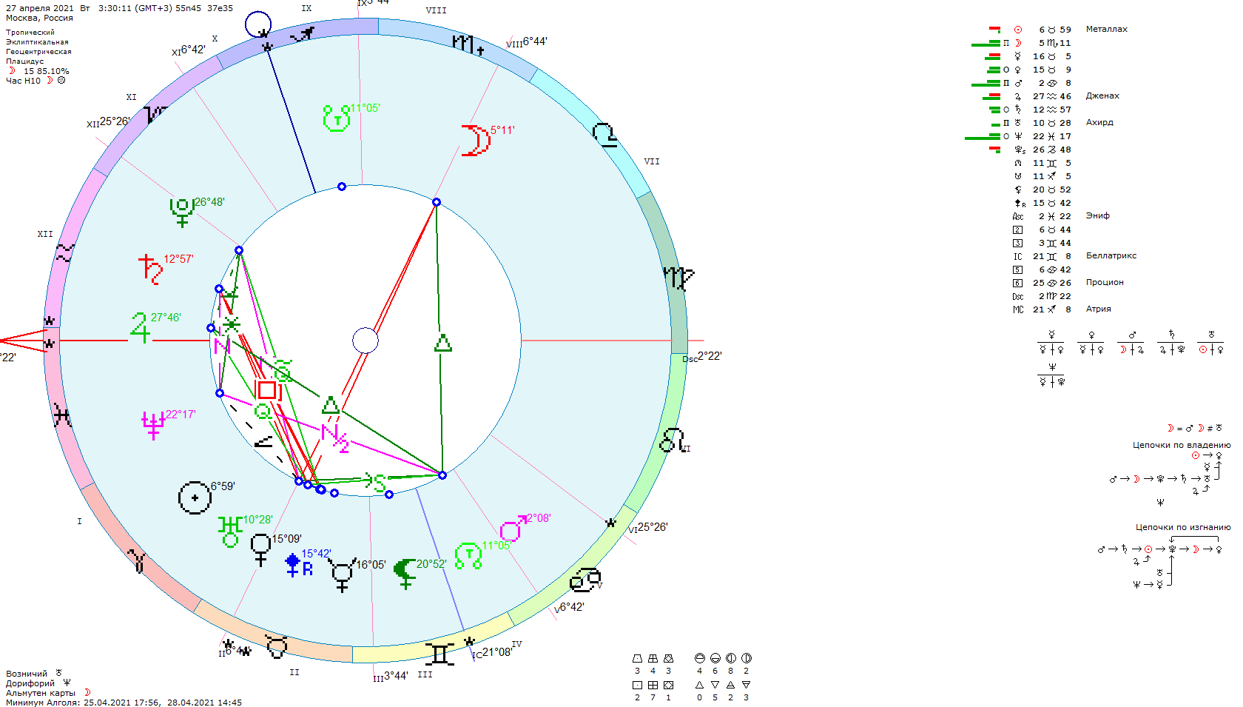The image size is (1243, 707).
Task: Select the 'Тропический' zodiac type label
Action: [x=30, y=33]
